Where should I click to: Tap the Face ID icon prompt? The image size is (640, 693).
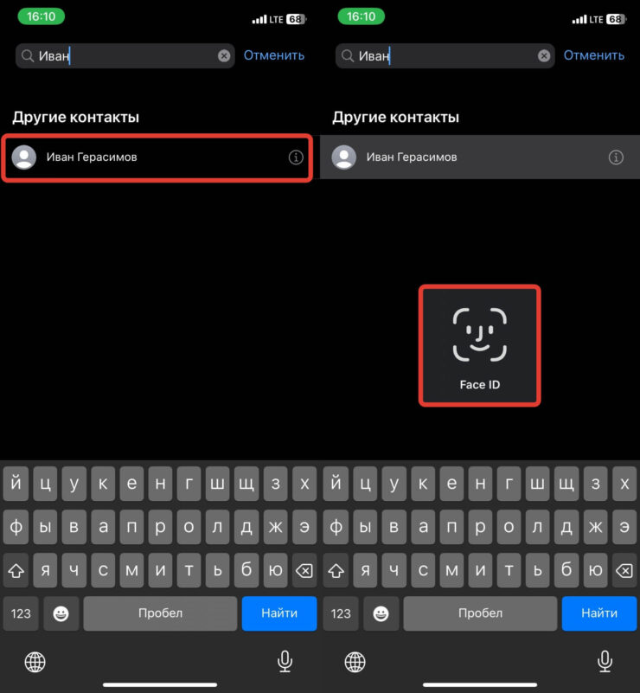(x=480, y=345)
